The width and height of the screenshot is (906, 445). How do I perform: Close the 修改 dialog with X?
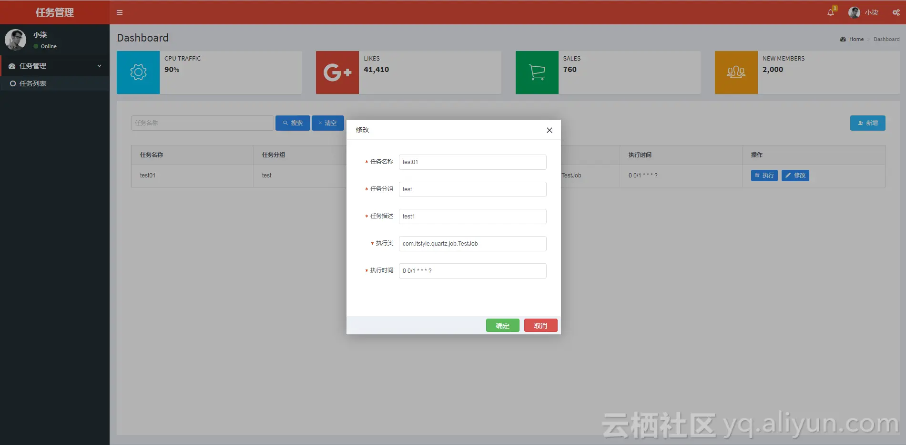pyautogui.click(x=550, y=130)
